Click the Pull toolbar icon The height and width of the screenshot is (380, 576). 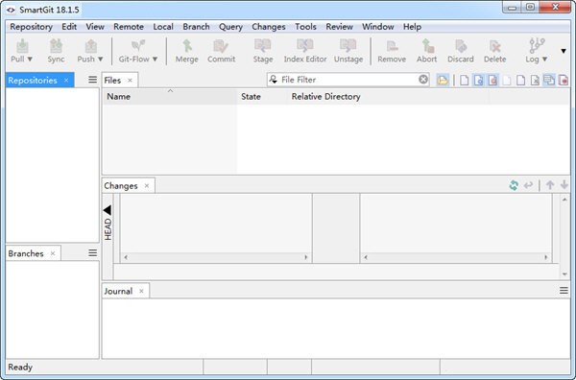click(x=22, y=46)
